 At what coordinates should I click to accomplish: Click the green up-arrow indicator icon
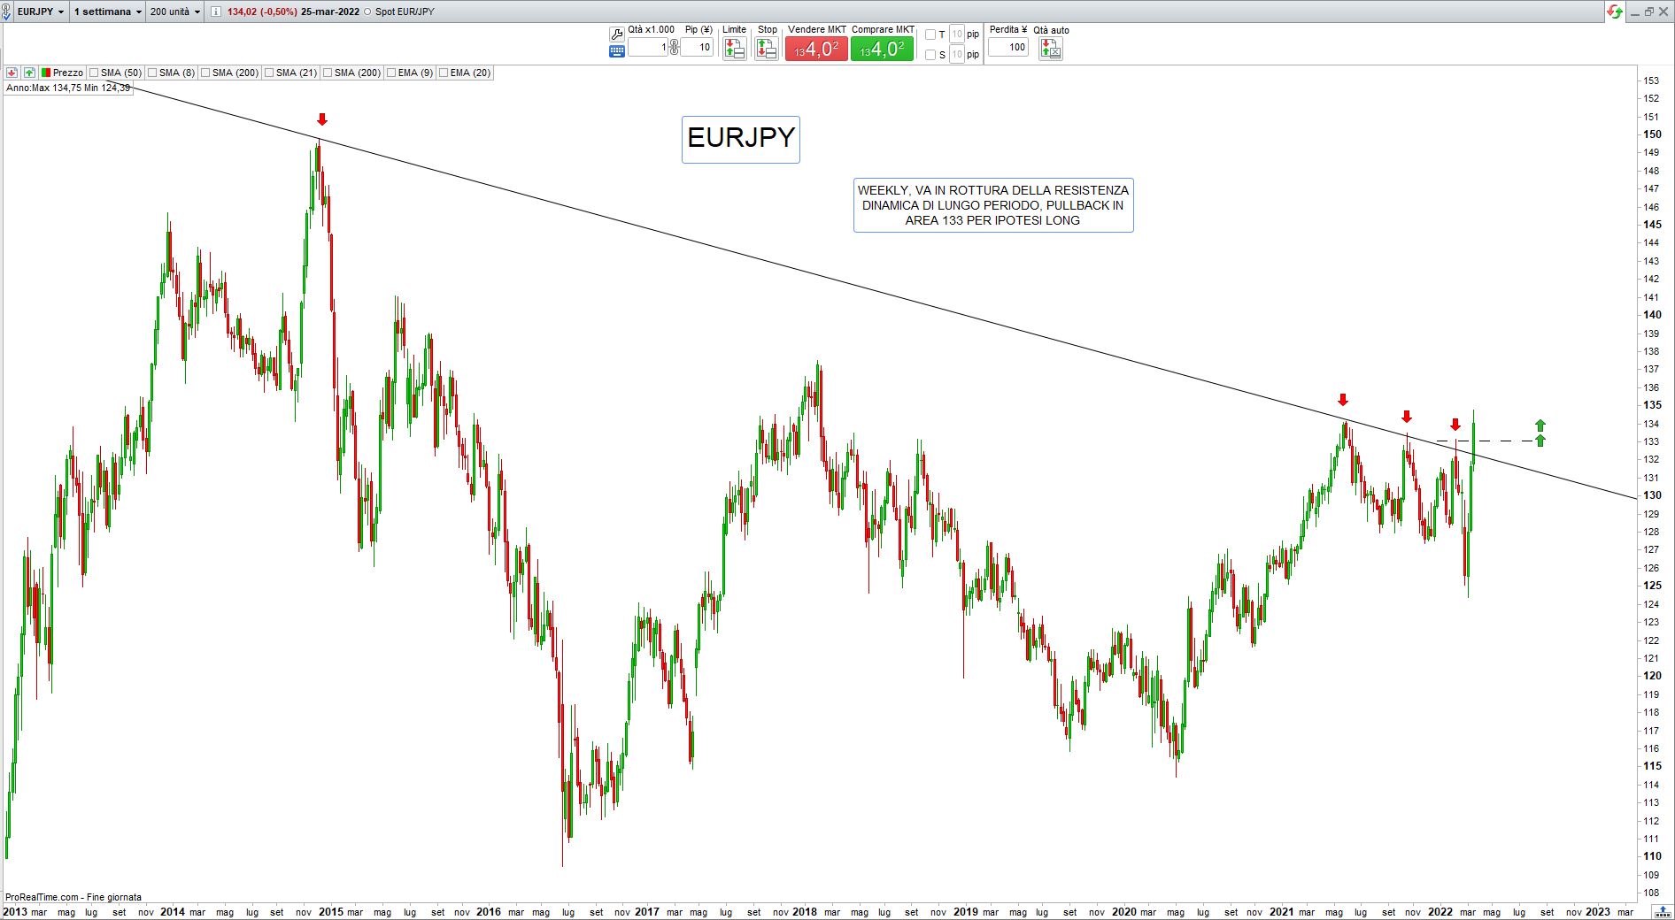point(29,73)
